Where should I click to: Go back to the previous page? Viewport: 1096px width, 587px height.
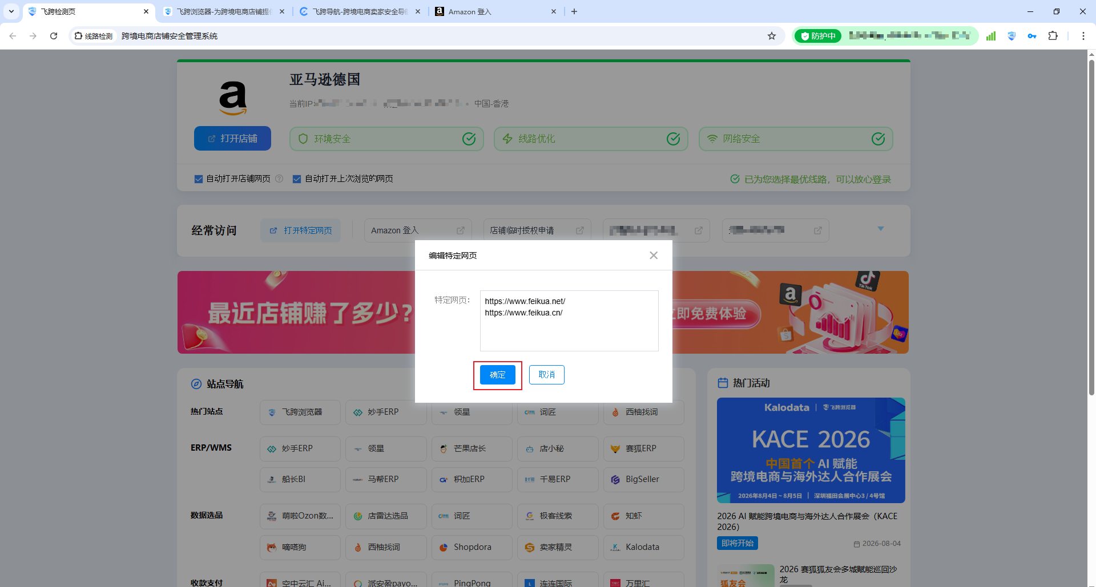(x=13, y=36)
